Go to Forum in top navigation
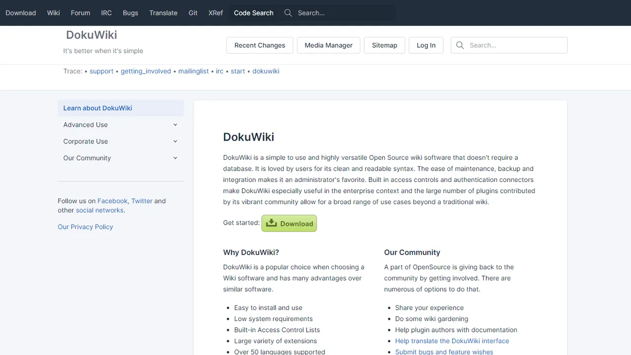 click(x=80, y=13)
